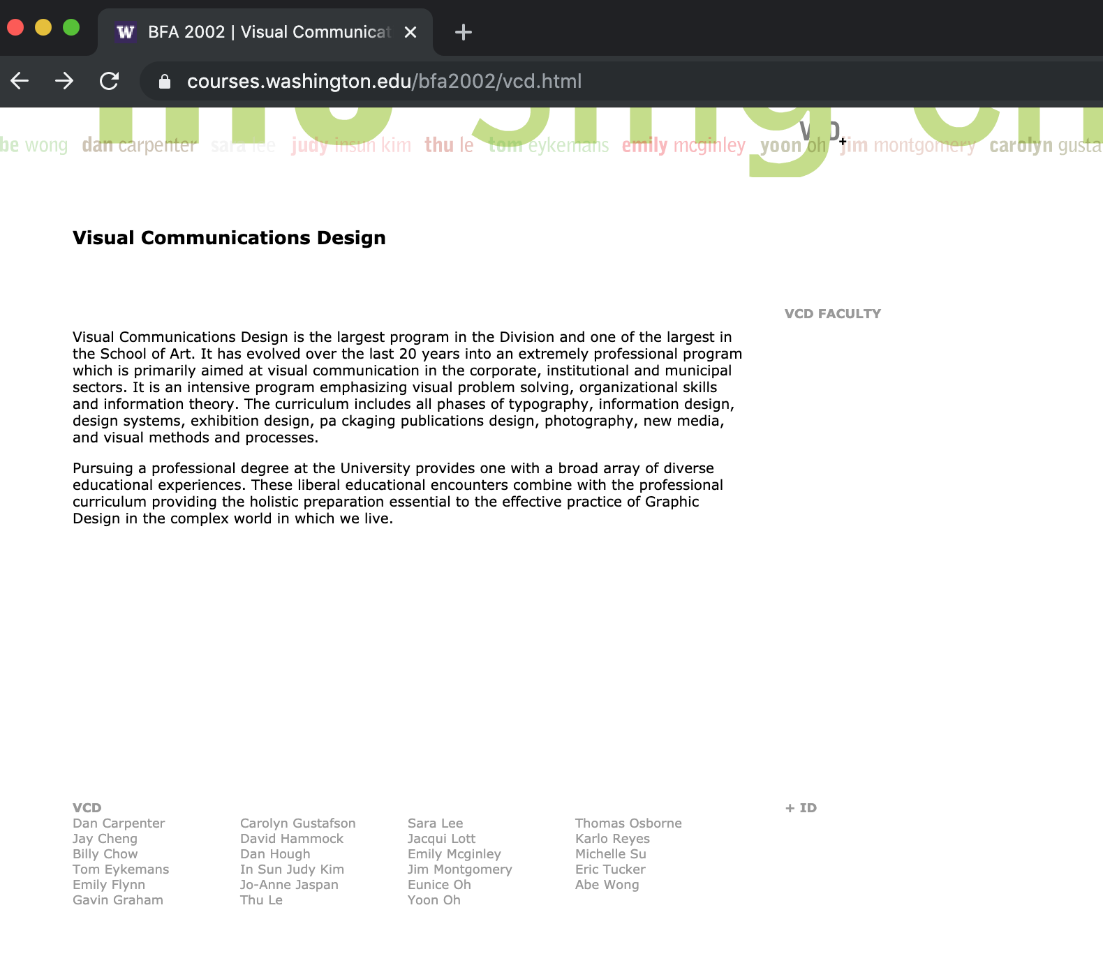Open Jacqui Lott's page
The width and height of the screenshot is (1103, 963).
(442, 839)
